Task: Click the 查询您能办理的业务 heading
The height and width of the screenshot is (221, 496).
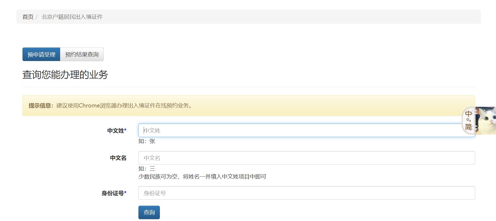Action: 65,75
